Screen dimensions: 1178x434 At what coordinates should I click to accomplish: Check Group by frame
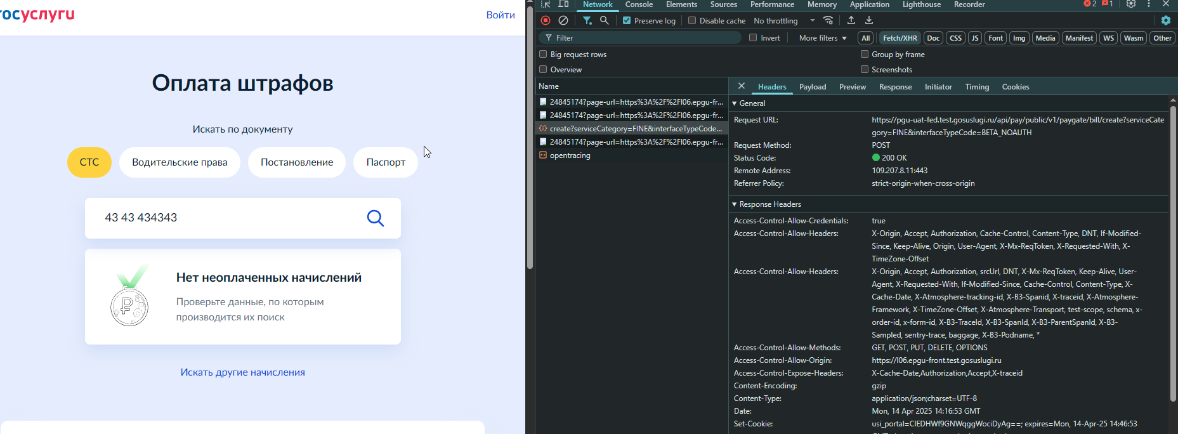pos(865,54)
